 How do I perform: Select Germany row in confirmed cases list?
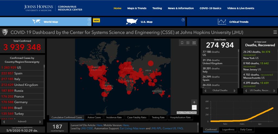[22, 102]
